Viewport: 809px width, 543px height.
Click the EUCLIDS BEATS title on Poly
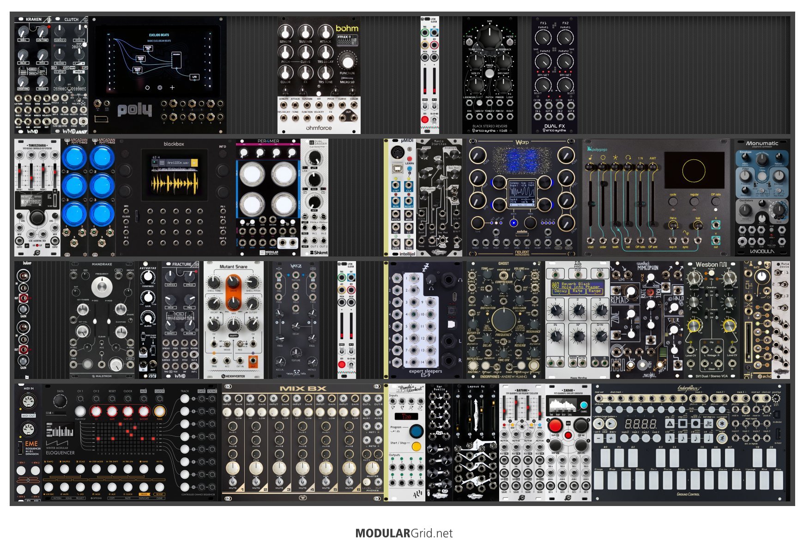coord(159,35)
